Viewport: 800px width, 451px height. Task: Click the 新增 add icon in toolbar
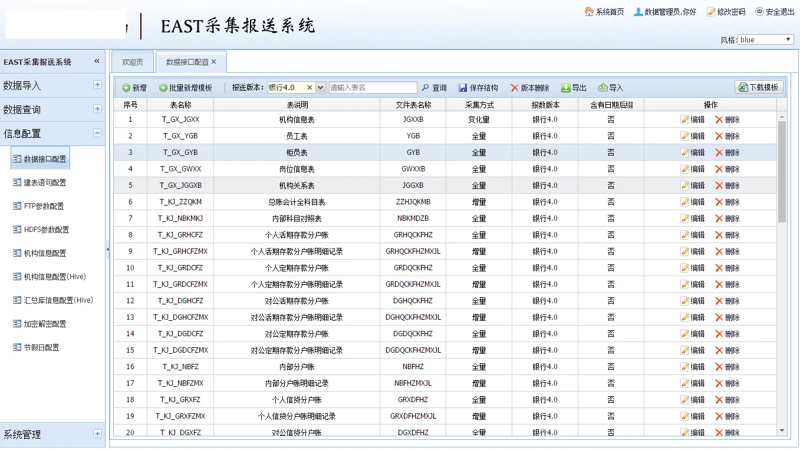126,88
